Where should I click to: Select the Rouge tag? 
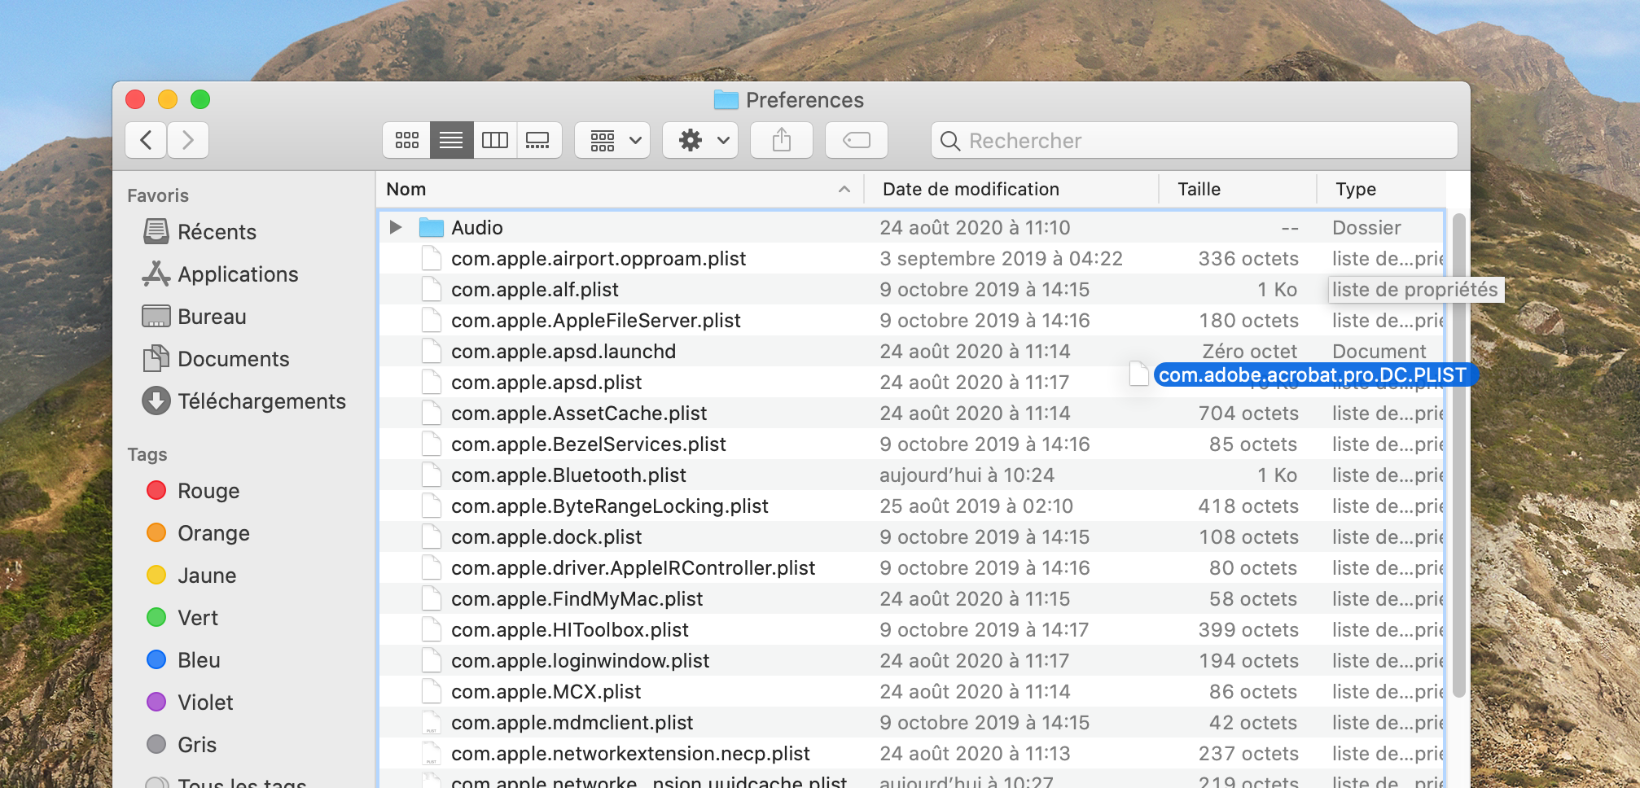click(208, 491)
